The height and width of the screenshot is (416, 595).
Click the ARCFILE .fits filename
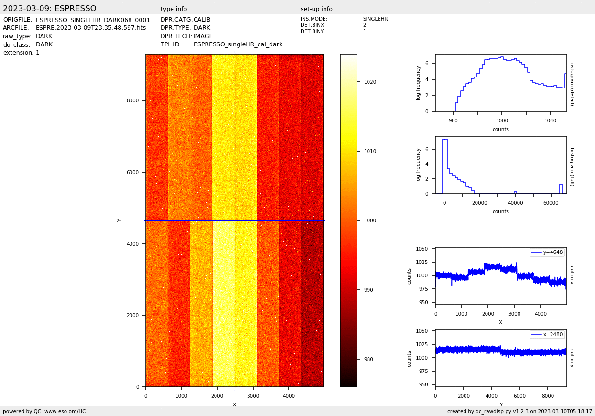pos(91,28)
